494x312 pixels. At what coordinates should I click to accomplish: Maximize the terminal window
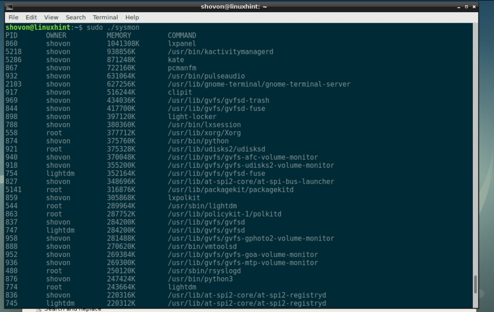[467, 7]
